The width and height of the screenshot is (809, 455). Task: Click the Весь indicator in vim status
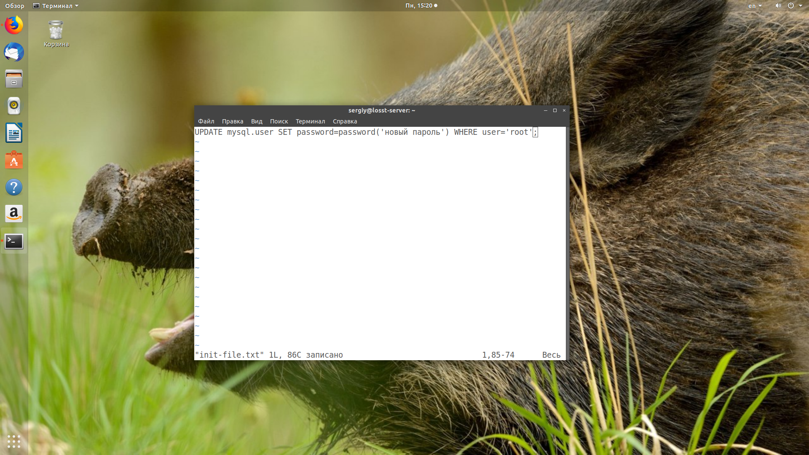[551, 355]
